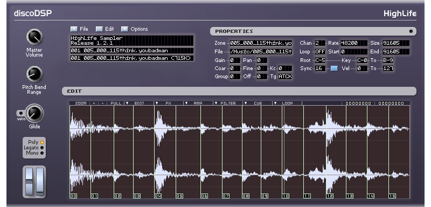The height and width of the screenshot is (207, 431).
Task: Click cue marker 04
Action: pyautogui.click(x=158, y=196)
